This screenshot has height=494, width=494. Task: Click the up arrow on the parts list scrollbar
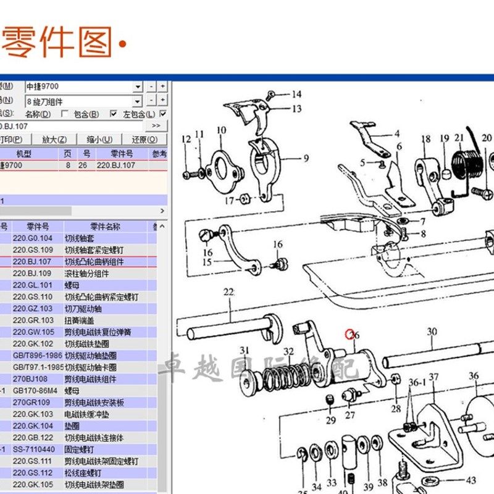[162, 226]
